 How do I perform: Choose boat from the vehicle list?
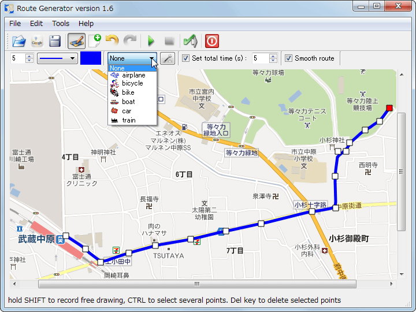(x=132, y=102)
